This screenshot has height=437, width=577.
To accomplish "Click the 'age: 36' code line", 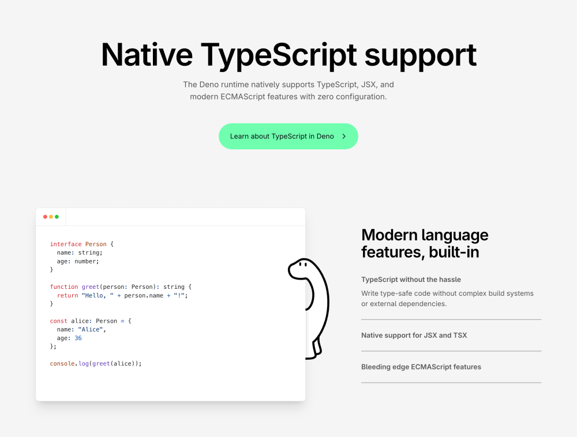I will (x=69, y=338).
